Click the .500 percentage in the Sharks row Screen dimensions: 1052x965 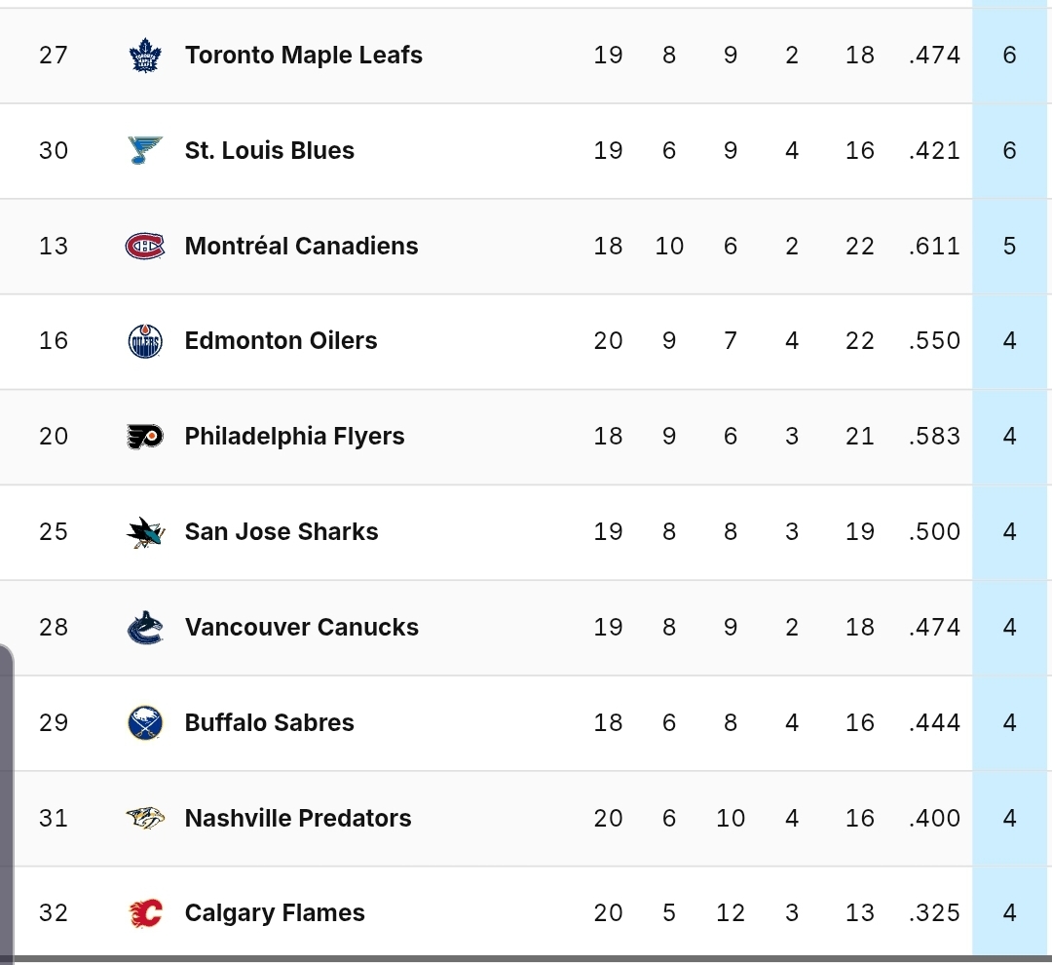[934, 532]
